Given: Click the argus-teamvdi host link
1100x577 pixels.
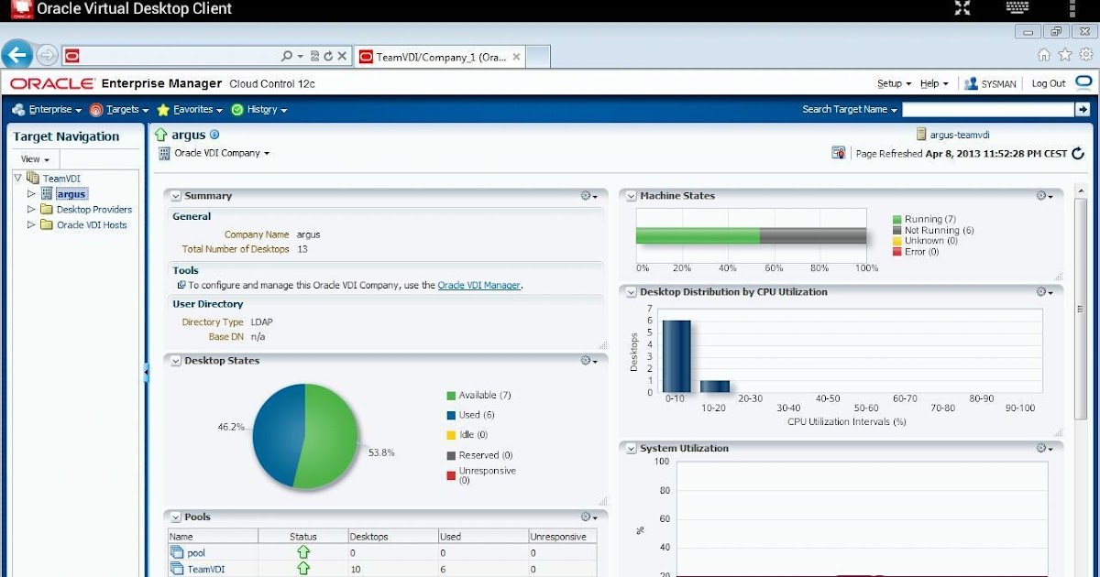Looking at the screenshot, I should click(960, 135).
